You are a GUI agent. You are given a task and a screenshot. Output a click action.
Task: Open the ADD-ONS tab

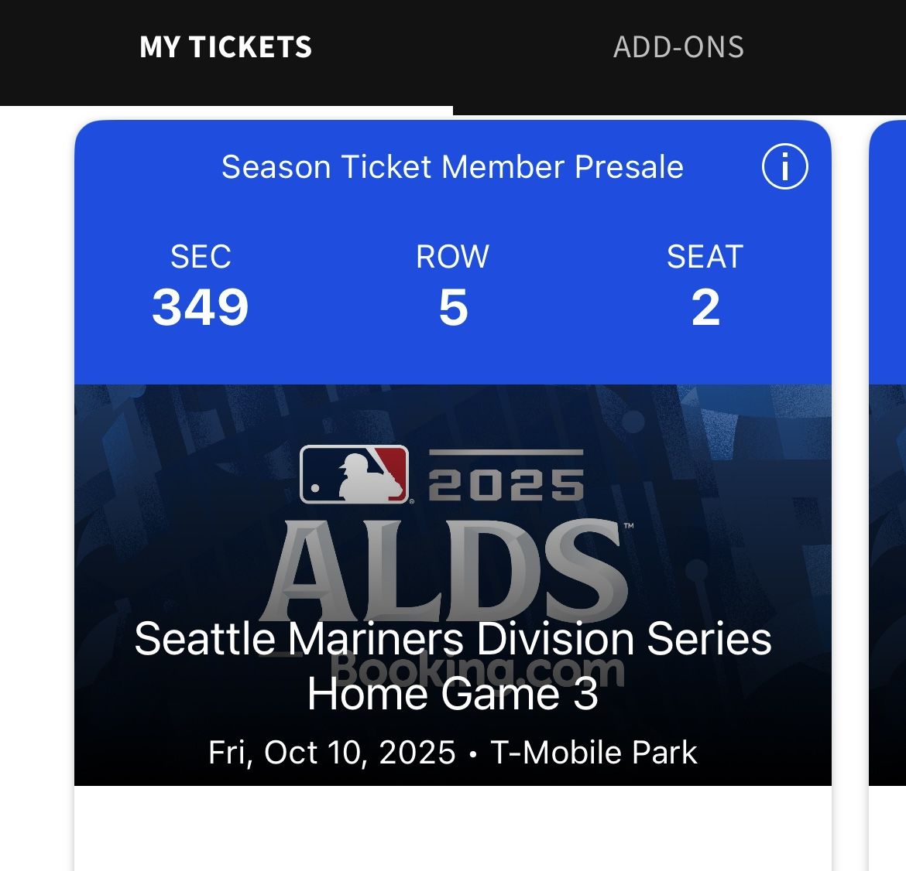pos(678,48)
